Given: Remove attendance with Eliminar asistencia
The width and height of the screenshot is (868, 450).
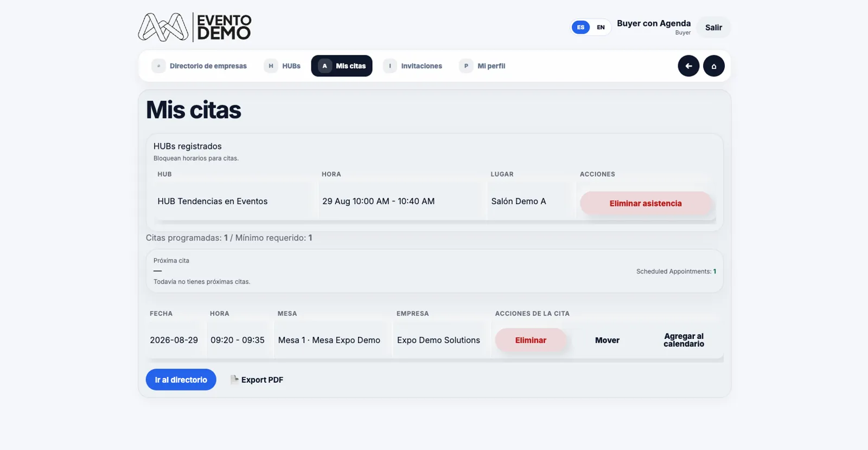Looking at the screenshot, I should tap(646, 204).
